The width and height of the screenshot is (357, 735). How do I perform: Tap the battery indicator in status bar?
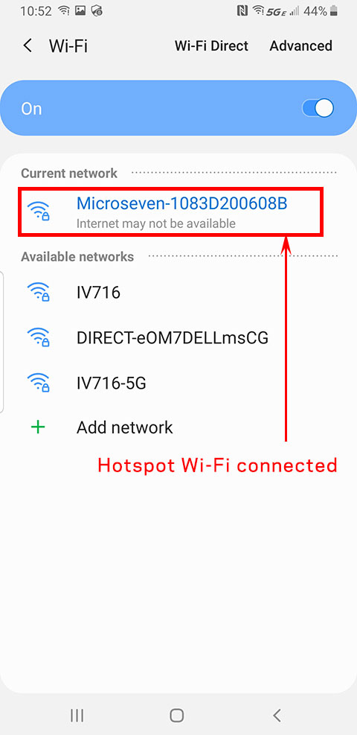point(333,11)
